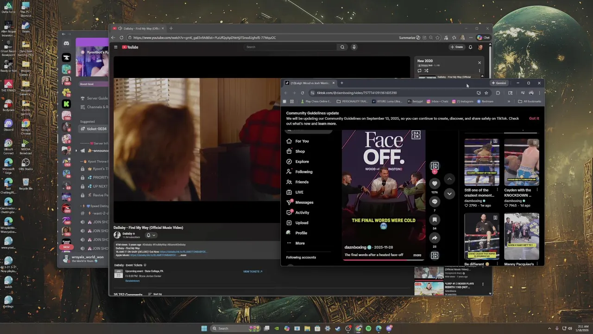Open 'Be different' video thumbnail
Viewport: 593px width, 334px height.
(x=482, y=237)
